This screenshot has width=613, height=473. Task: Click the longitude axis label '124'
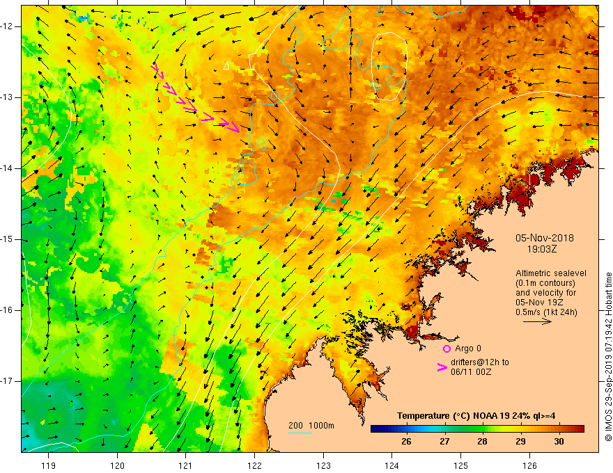tap(391, 465)
